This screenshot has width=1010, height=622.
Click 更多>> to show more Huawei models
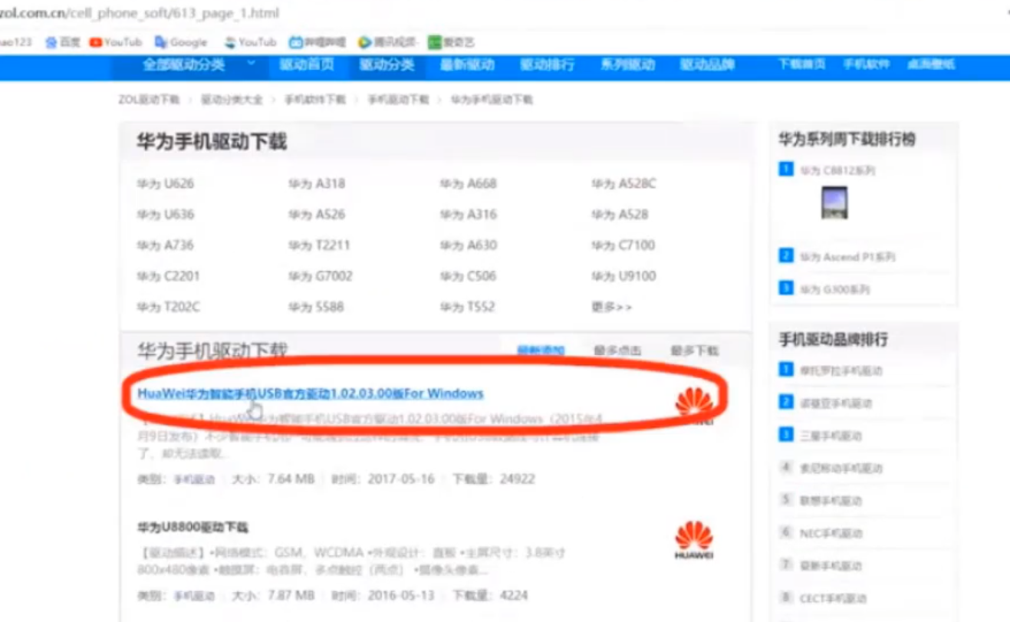[x=612, y=307]
